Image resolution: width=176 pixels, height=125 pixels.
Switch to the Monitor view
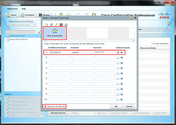pyautogui.click(x=44, y=15)
